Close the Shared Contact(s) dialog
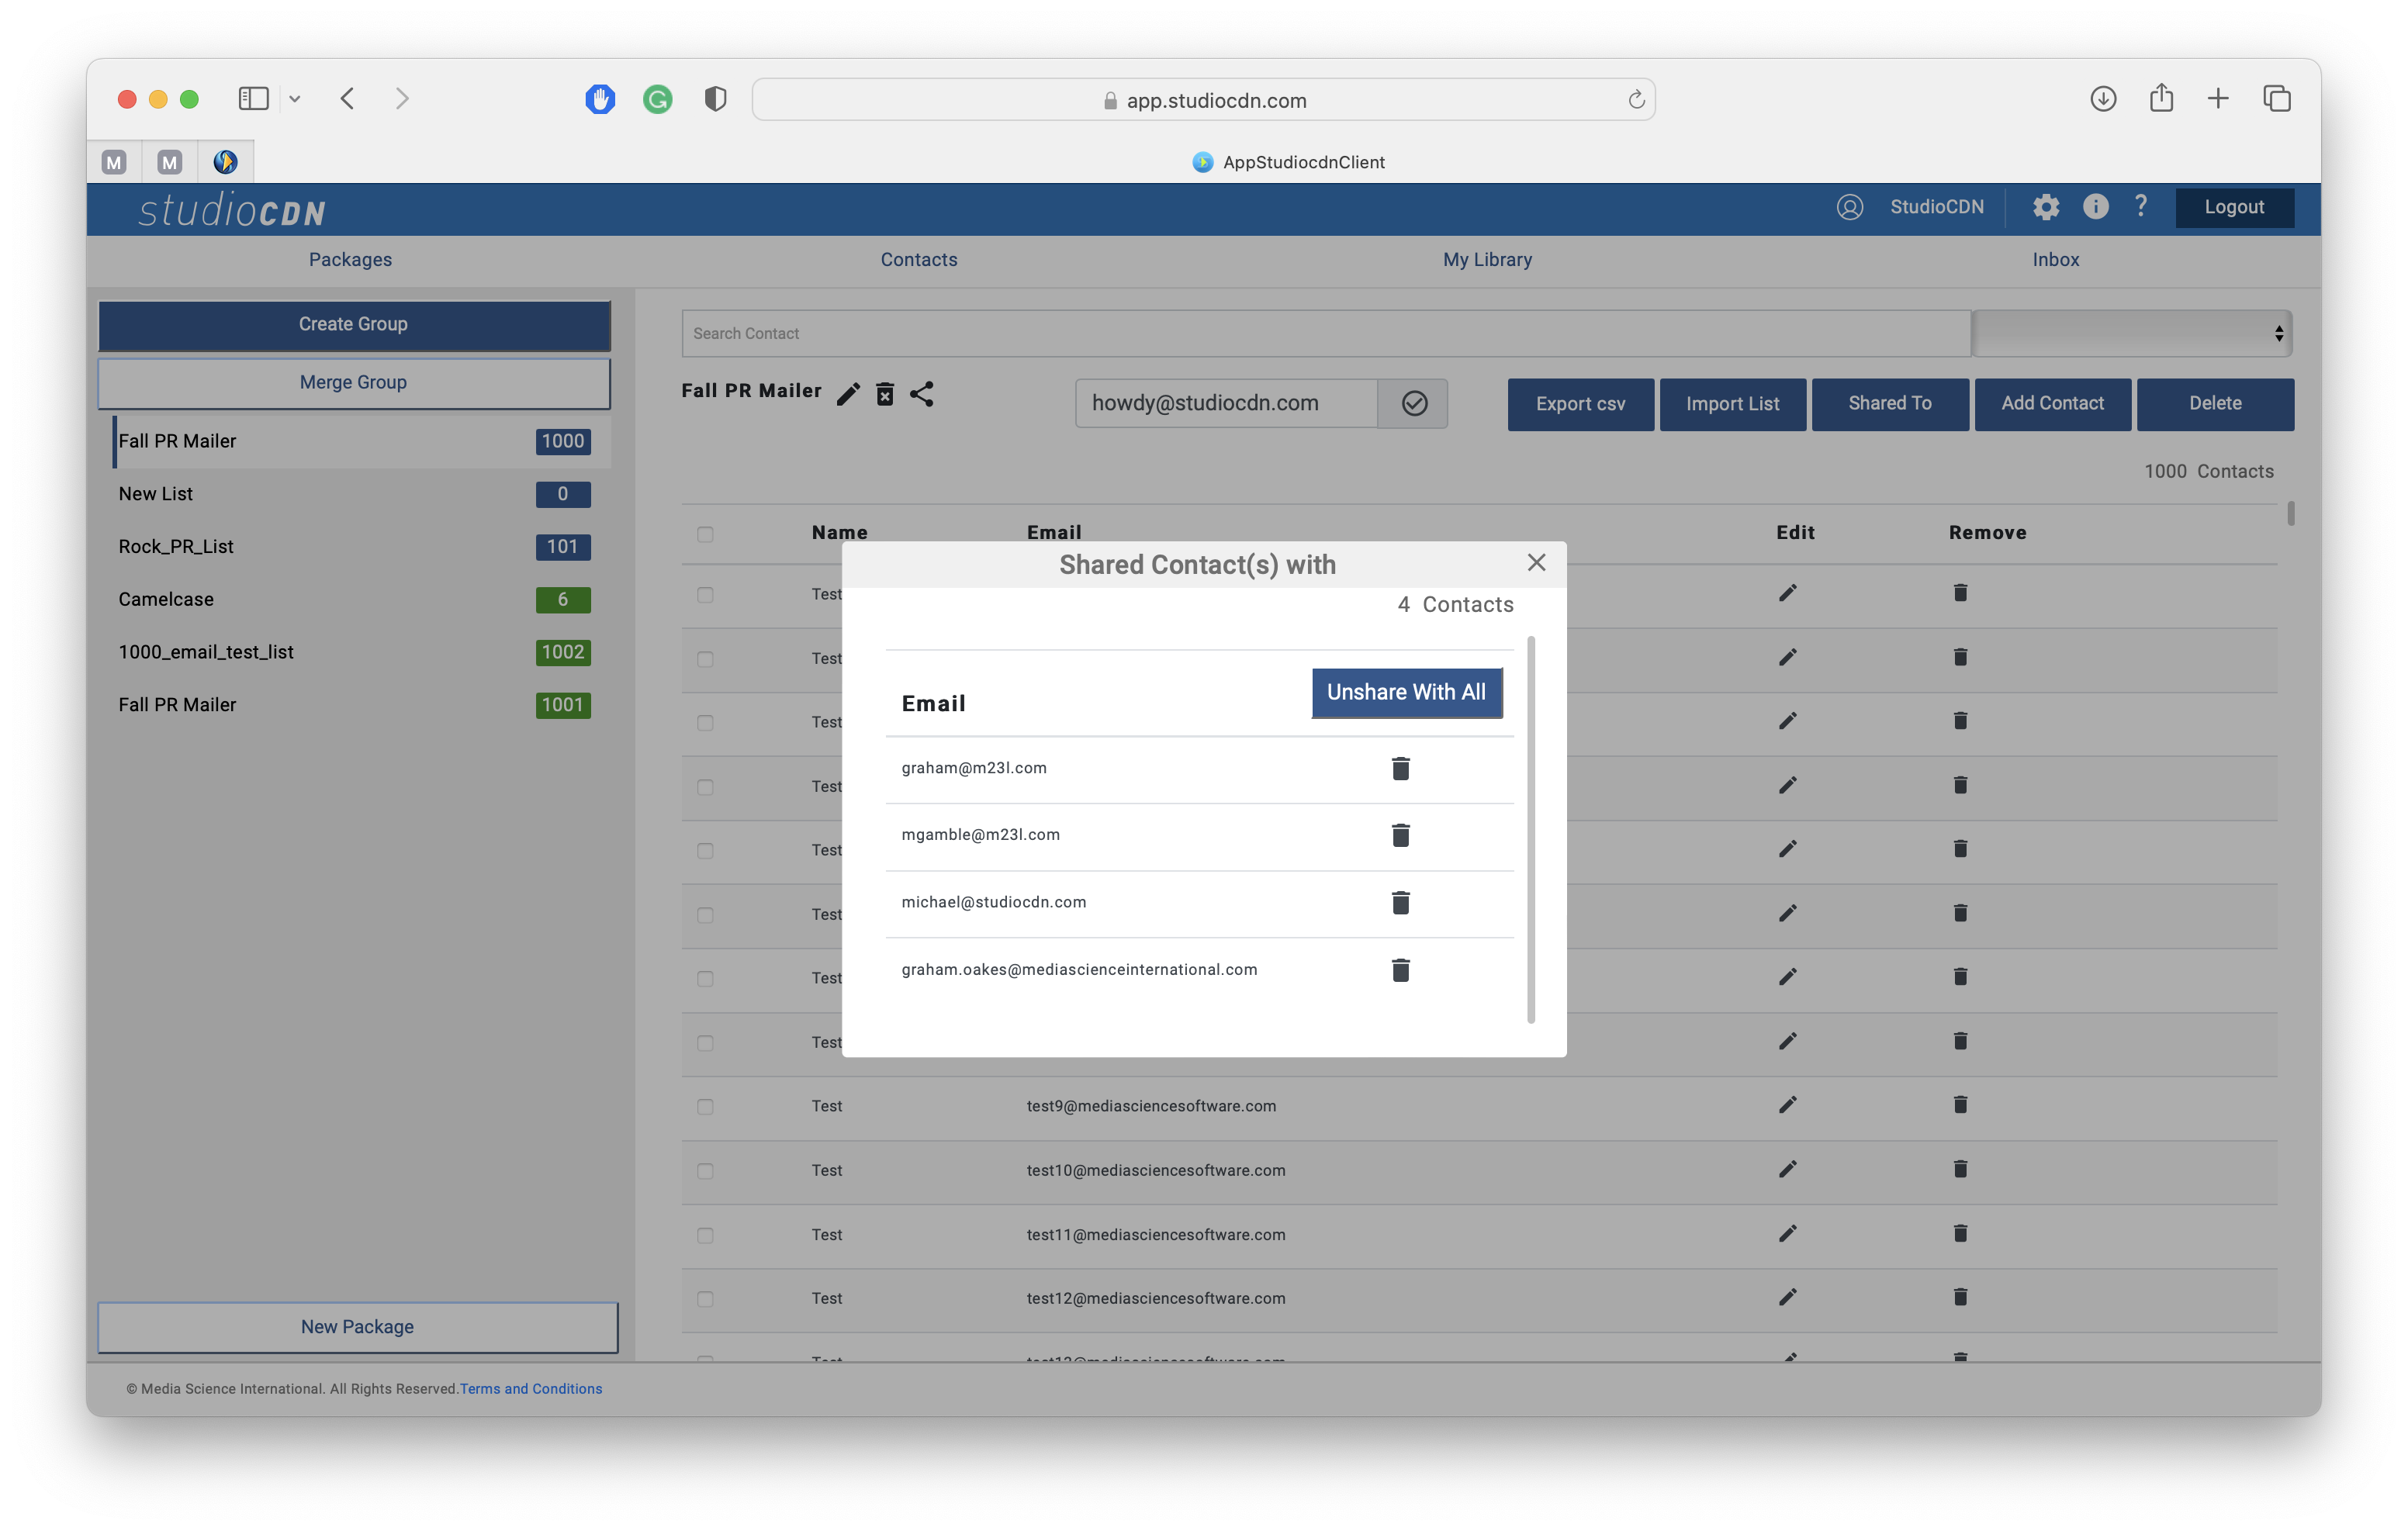Screen dimensions: 2408x1531 pos(1536,563)
